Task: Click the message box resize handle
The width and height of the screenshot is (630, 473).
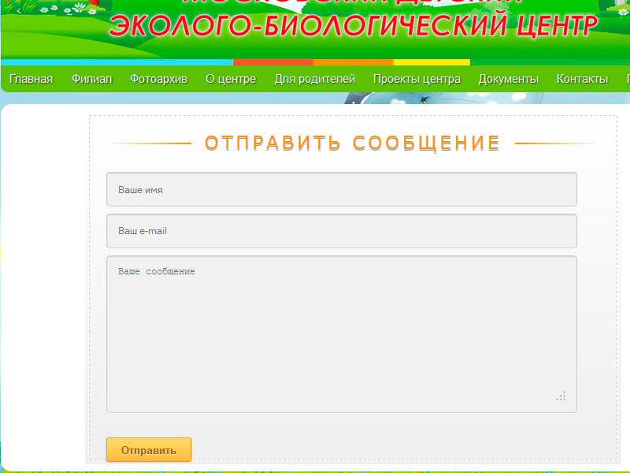Action: 561,396
